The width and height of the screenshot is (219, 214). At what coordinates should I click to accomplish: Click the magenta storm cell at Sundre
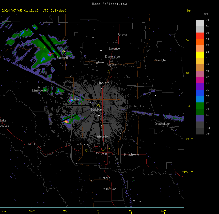[x=70, y=100]
